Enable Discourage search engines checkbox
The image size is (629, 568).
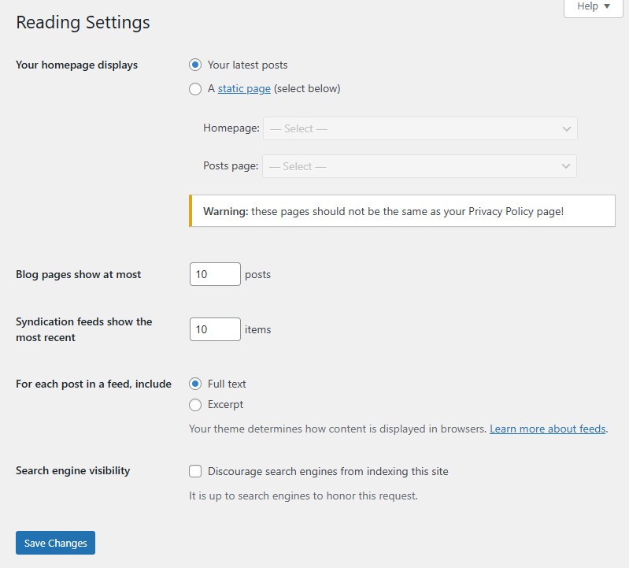click(x=195, y=471)
